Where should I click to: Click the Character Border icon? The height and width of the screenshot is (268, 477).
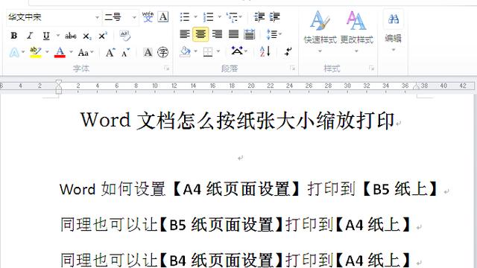click(163, 16)
